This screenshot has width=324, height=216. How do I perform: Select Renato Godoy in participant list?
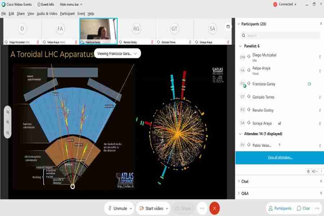[280, 110]
